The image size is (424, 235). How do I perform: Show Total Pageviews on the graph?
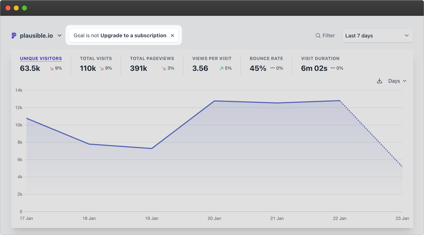point(152,58)
